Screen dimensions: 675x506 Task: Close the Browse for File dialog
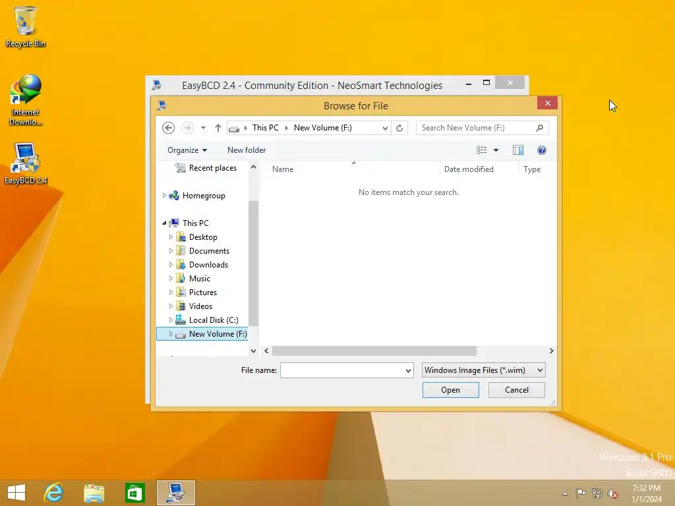point(548,103)
